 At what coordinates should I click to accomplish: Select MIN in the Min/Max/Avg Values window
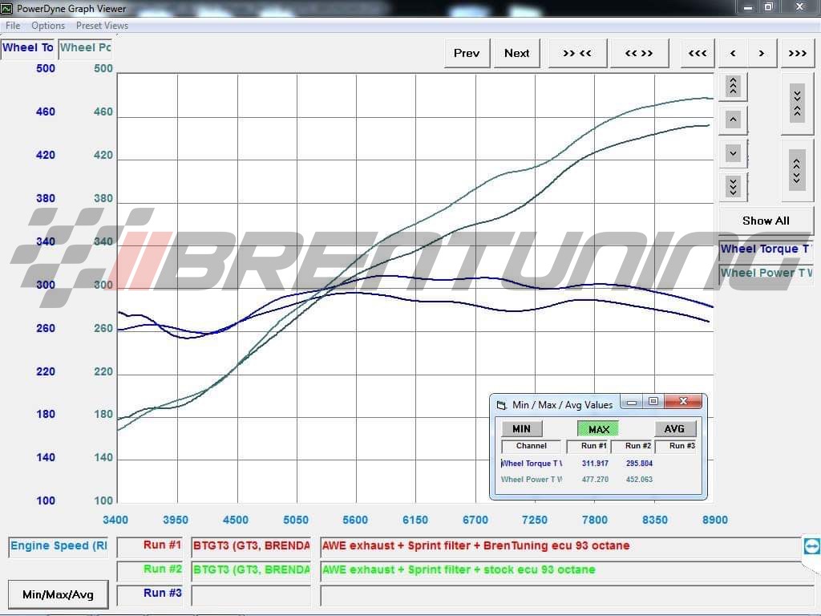tap(521, 429)
